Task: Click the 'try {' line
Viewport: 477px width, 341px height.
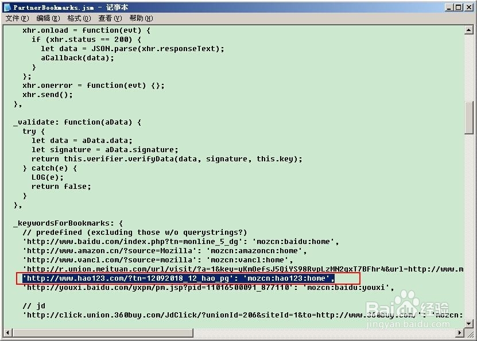Action: click(x=33, y=131)
